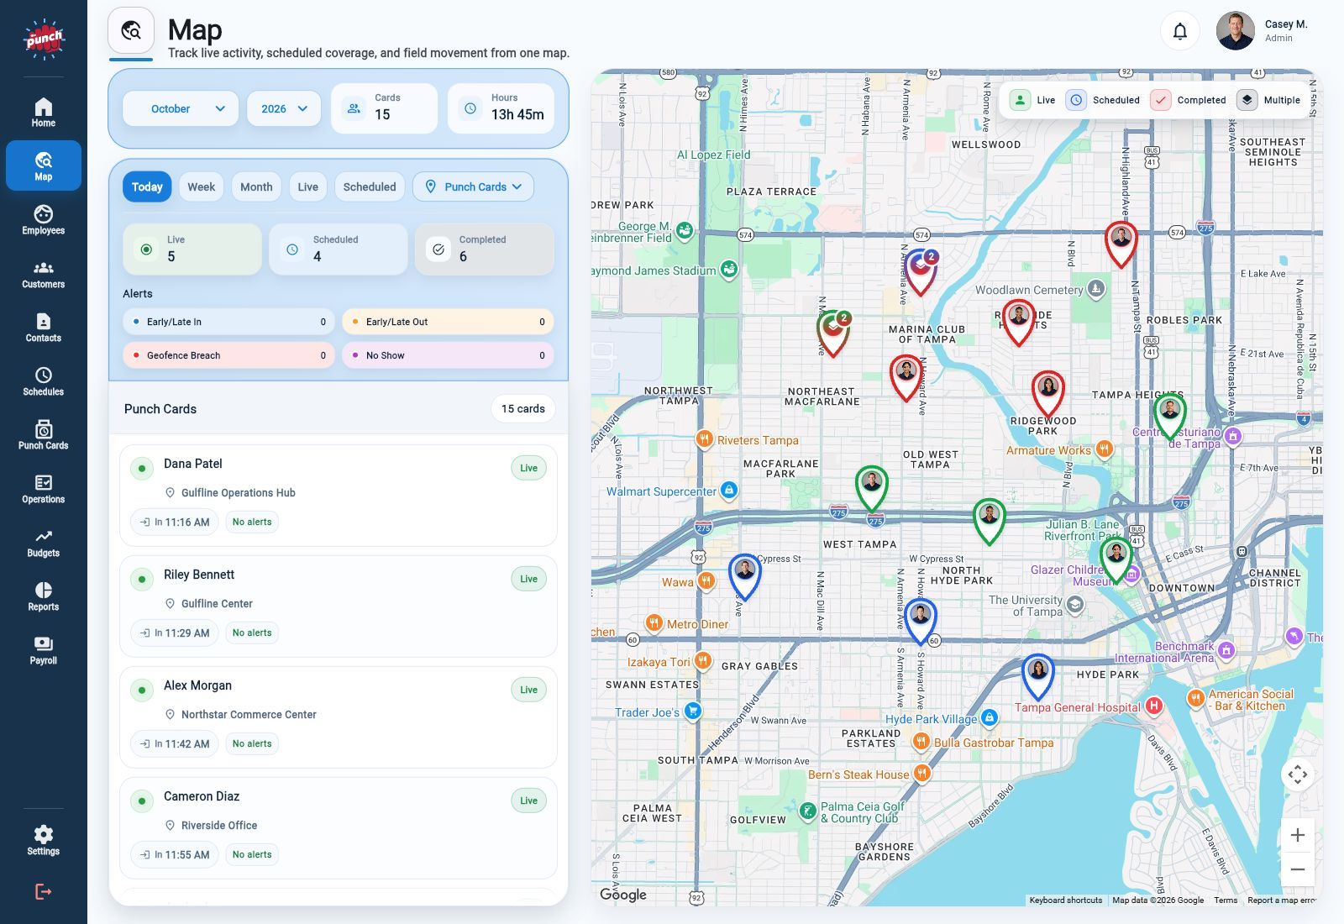Open Casey M. user profile menu

(1263, 31)
